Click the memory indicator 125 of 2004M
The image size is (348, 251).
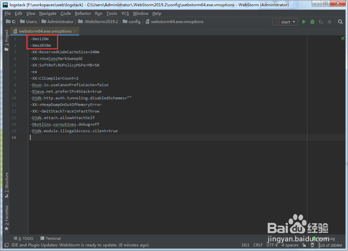point(330,245)
